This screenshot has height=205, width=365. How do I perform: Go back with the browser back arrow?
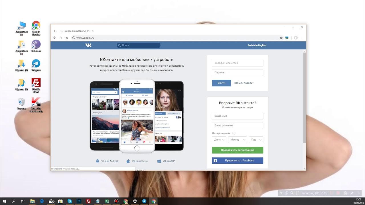(x=55, y=38)
